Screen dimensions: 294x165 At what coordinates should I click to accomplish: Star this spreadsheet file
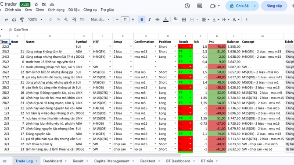pos(36,4)
